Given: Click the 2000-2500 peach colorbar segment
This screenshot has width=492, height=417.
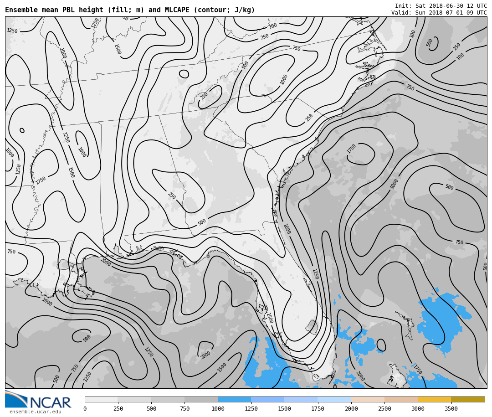Looking at the screenshot, I should tap(368, 399).
